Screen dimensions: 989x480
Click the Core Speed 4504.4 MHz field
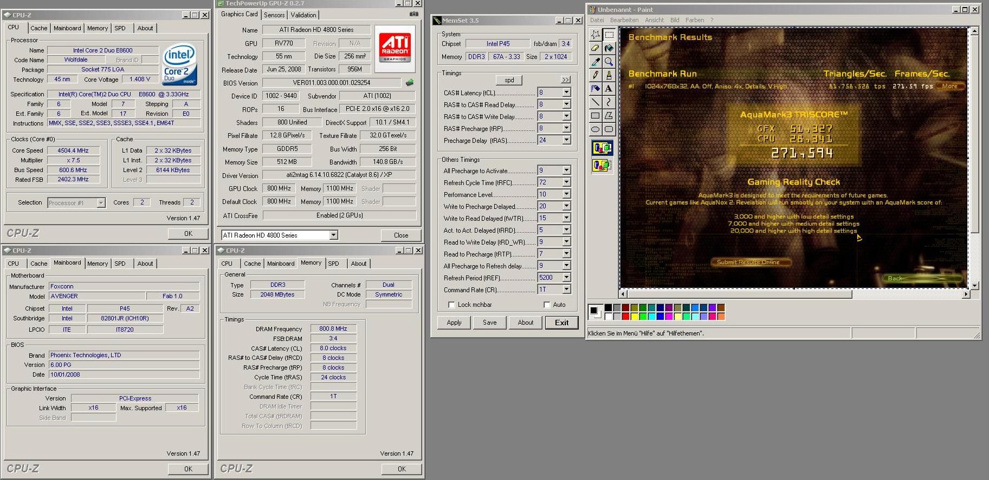(74, 150)
